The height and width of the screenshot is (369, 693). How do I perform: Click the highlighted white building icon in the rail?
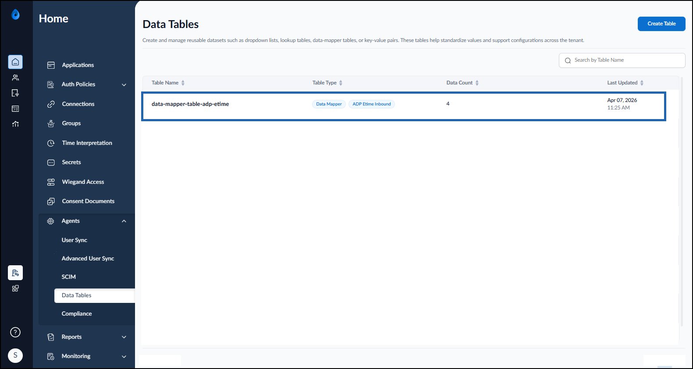pyautogui.click(x=15, y=273)
